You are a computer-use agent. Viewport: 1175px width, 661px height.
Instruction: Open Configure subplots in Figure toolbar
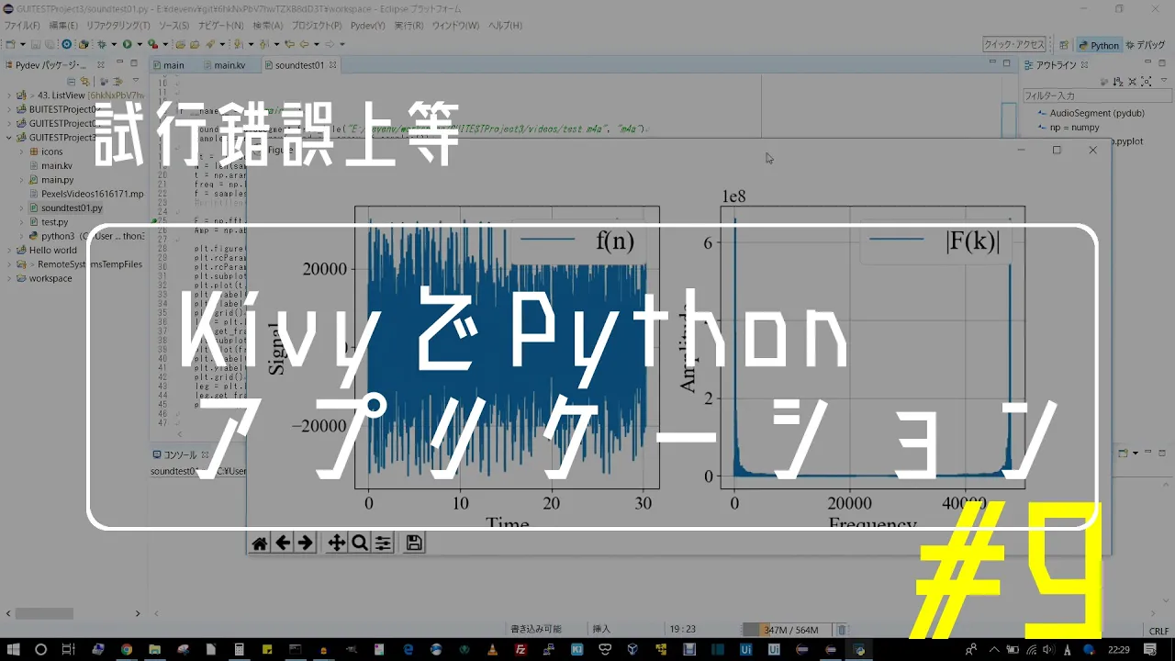pos(383,543)
